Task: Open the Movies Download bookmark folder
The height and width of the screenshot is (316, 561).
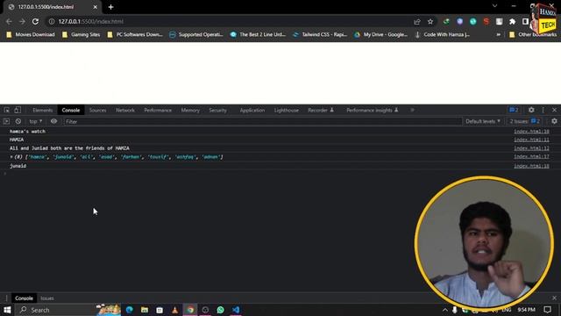Action: [31, 34]
